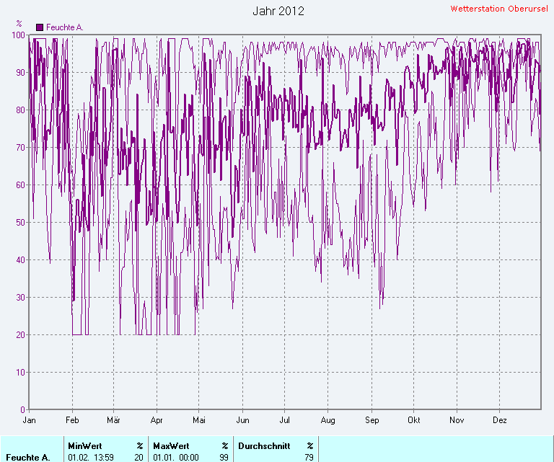Click the minimum timestamp '01.02. 13:59'
The height and width of the screenshot is (462, 554).
[91, 458]
